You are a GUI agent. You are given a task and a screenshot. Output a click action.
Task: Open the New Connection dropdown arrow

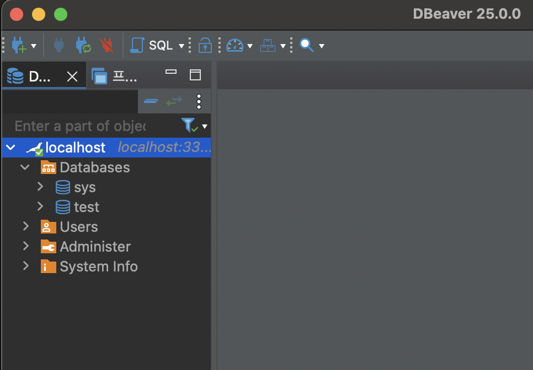pyautogui.click(x=34, y=46)
